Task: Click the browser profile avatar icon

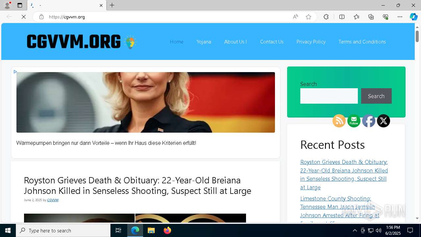Action: click(7, 5)
